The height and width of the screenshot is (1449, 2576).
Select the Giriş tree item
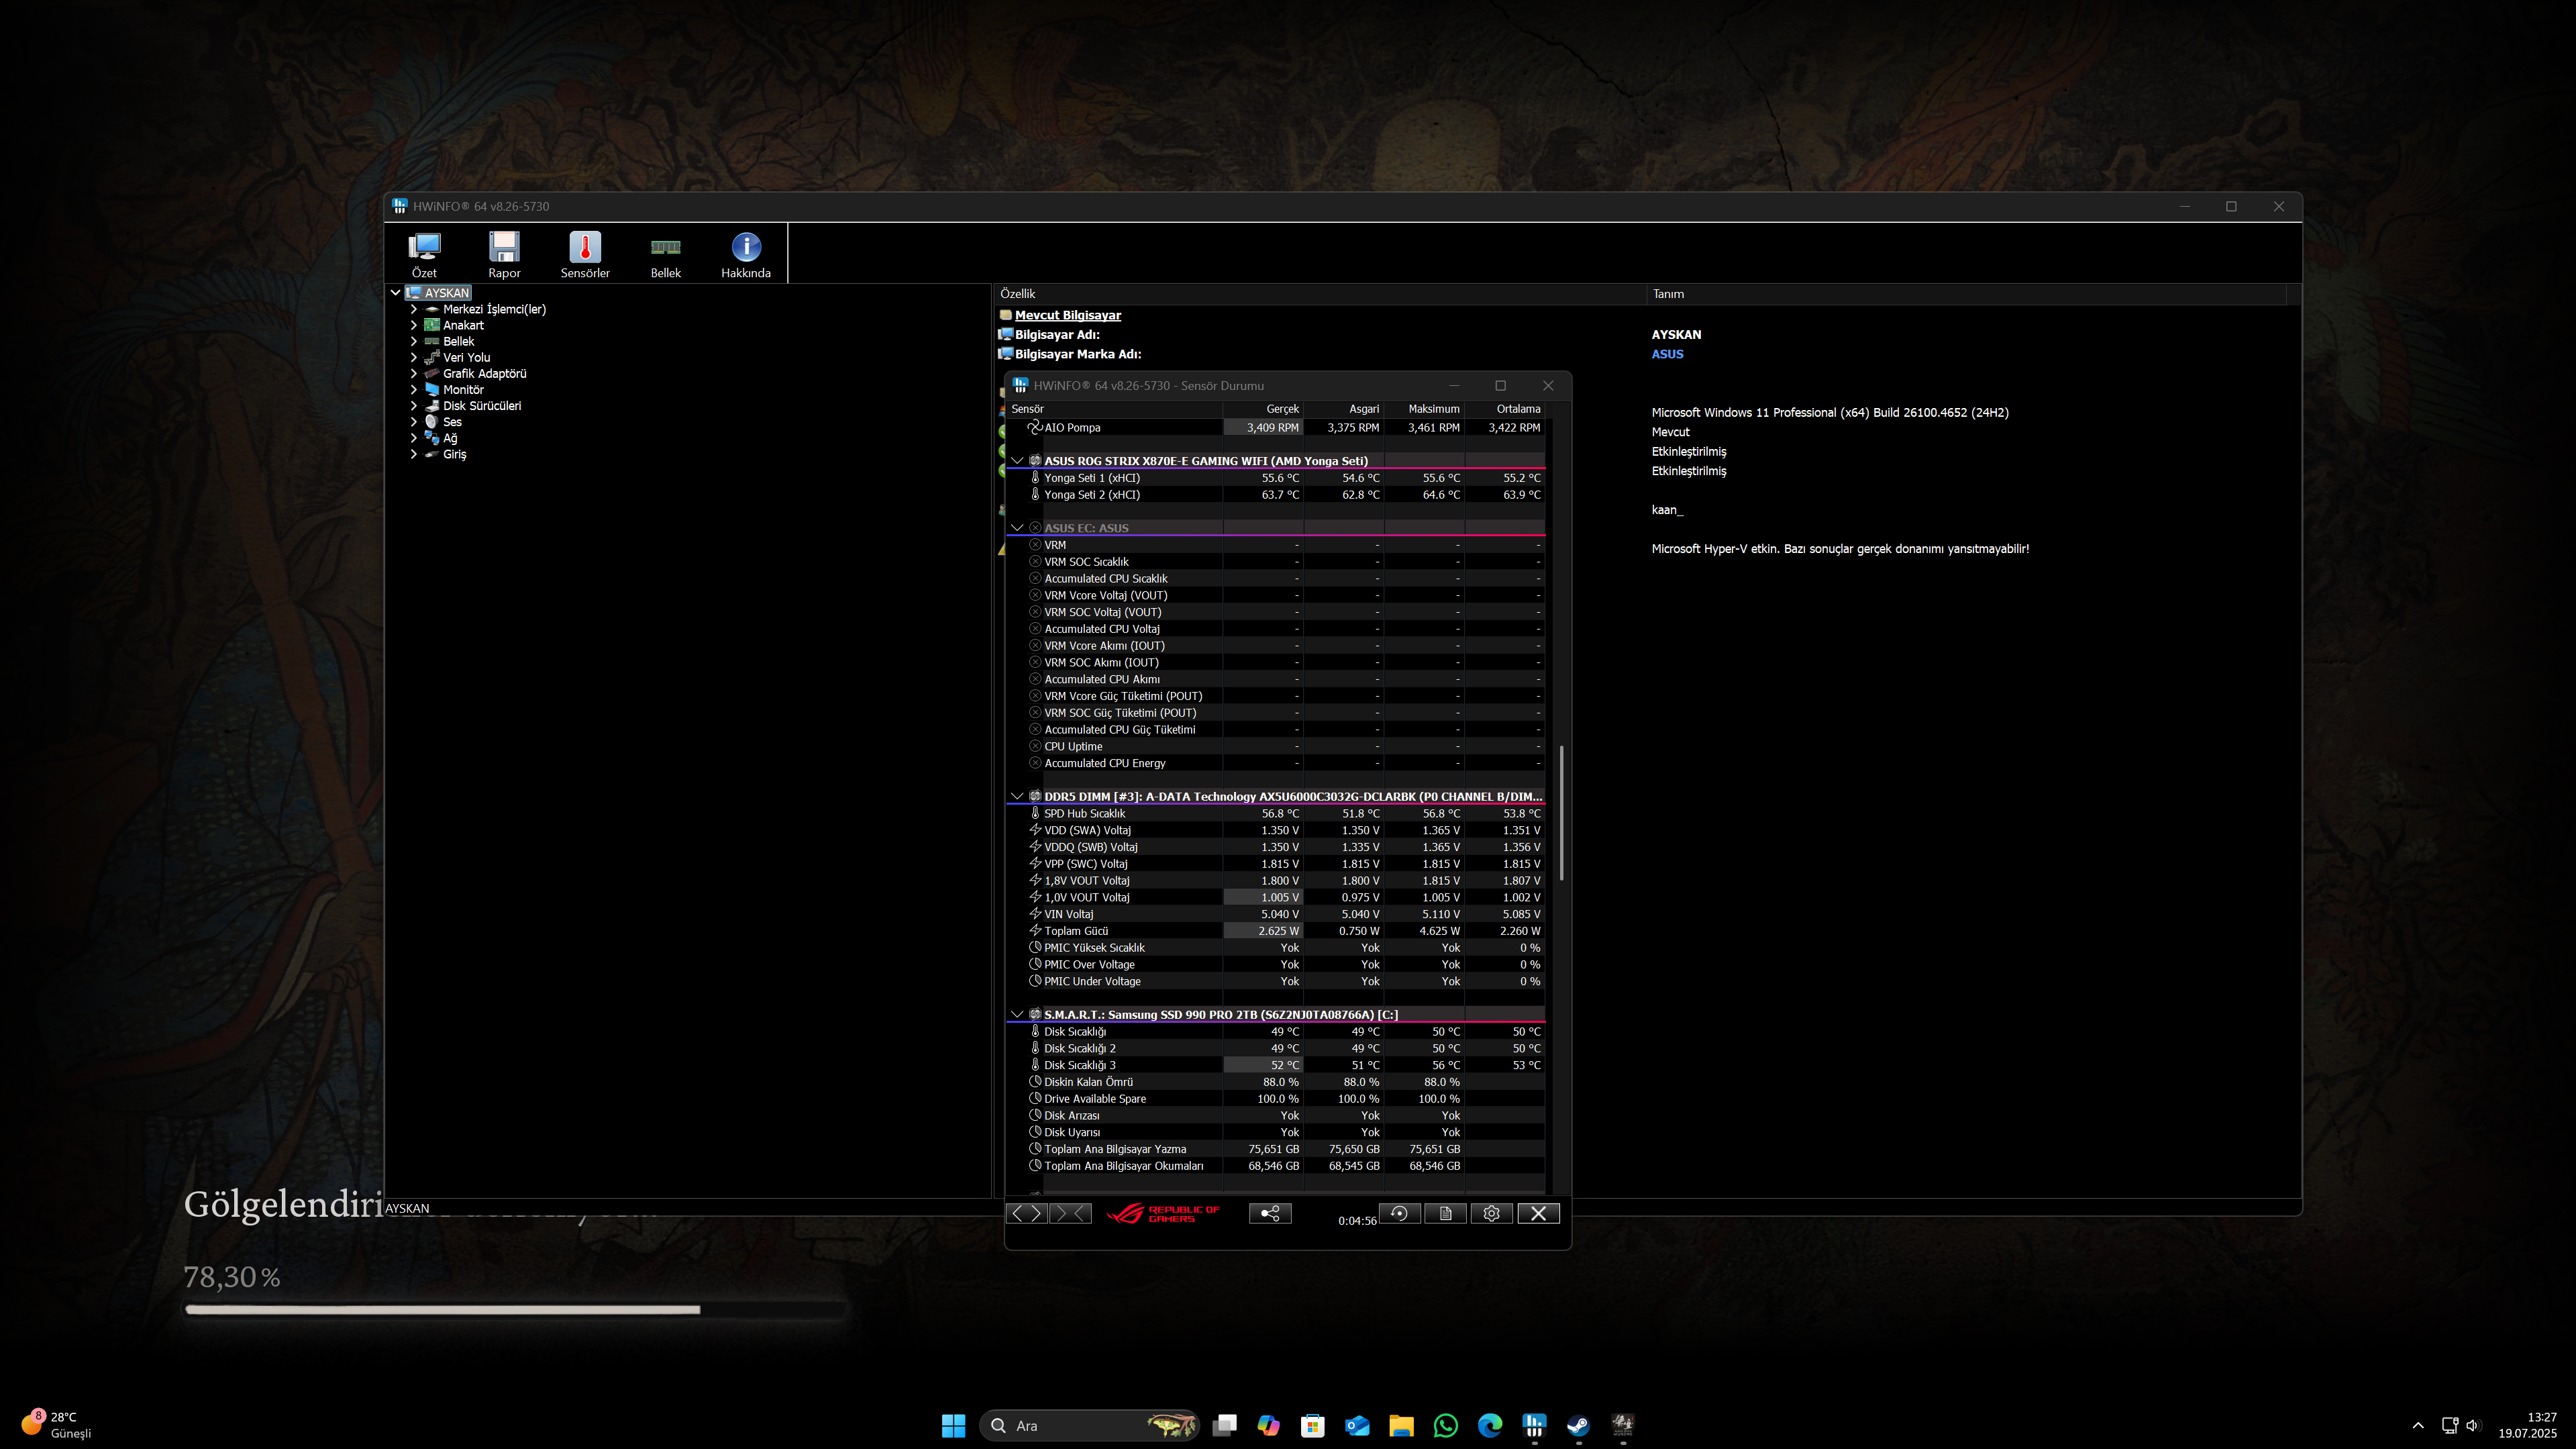(455, 454)
